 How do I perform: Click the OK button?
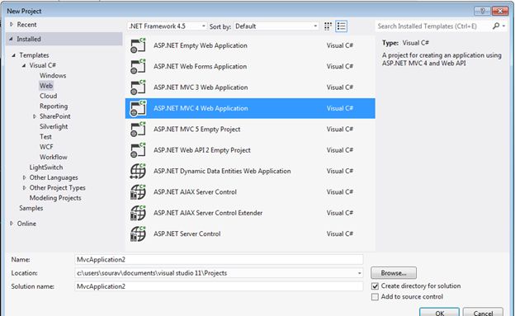[439, 312]
